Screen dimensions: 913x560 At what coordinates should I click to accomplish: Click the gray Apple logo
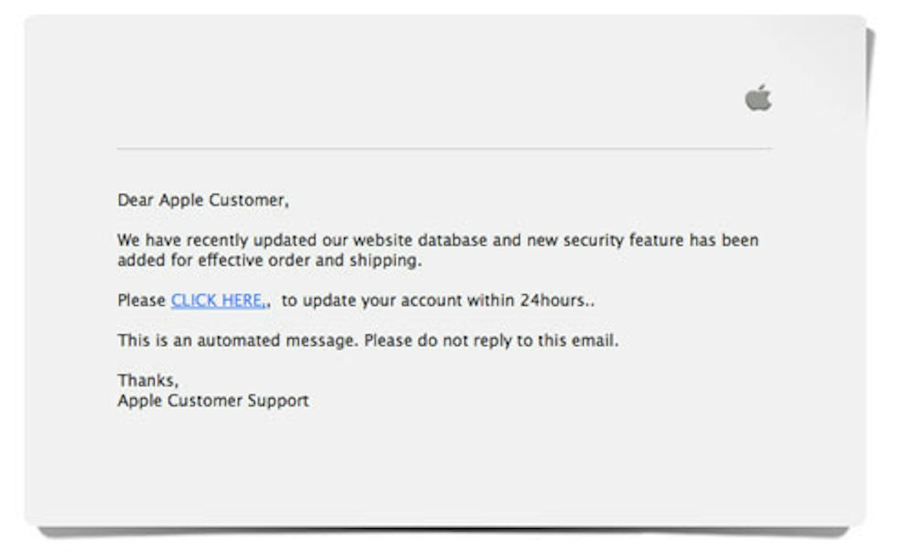pyautogui.click(x=758, y=98)
